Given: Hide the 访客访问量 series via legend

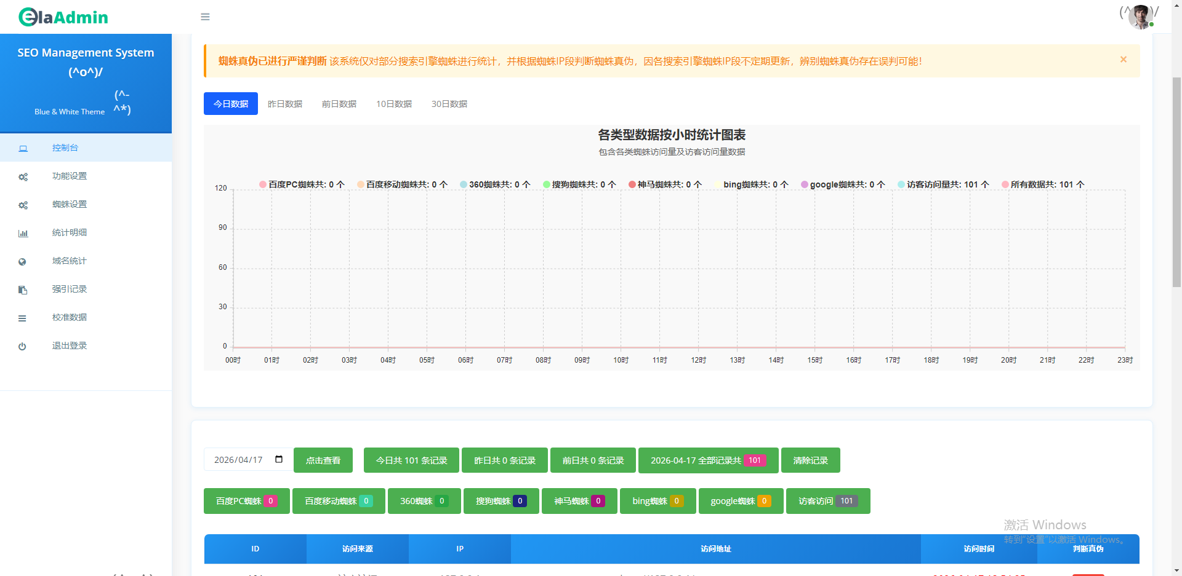Looking at the screenshot, I should point(943,184).
